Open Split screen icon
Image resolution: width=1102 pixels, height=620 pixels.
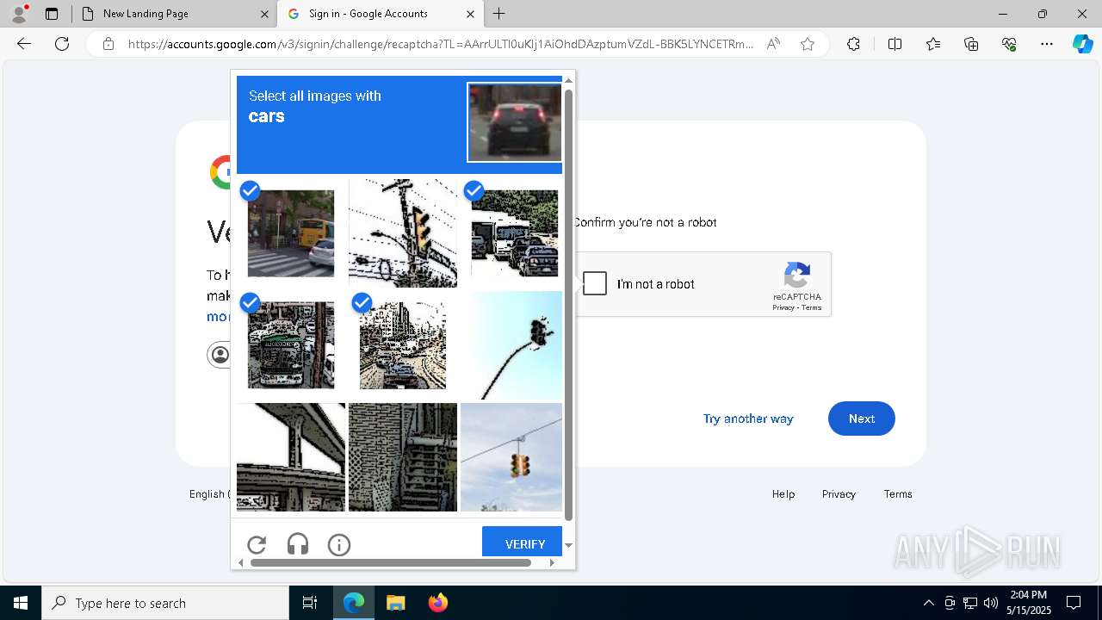coord(895,44)
